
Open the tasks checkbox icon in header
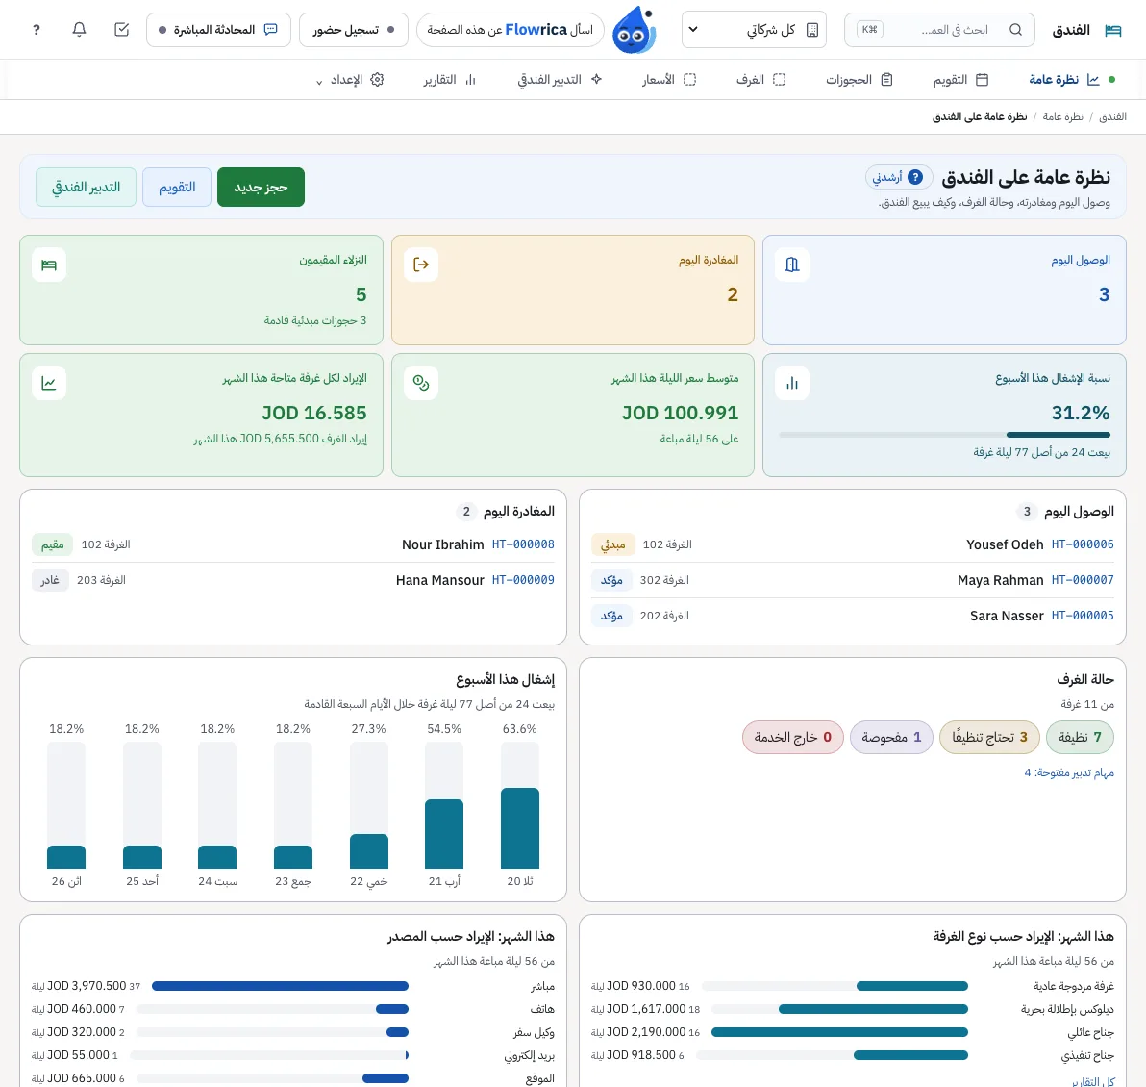click(x=122, y=29)
